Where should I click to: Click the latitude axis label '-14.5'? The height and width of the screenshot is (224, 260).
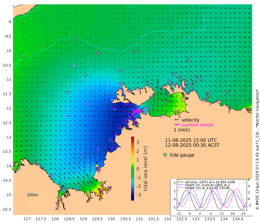tap(6, 180)
